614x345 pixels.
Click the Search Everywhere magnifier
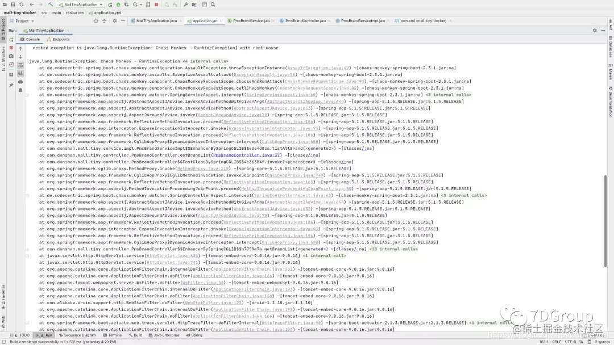[213, 5]
